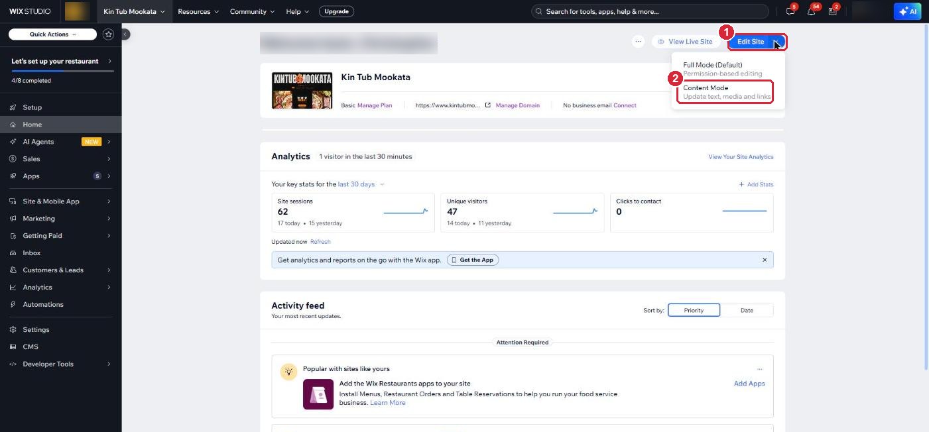
Task: Click the star favorites icon beside Quick Actions
Action: tap(109, 34)
